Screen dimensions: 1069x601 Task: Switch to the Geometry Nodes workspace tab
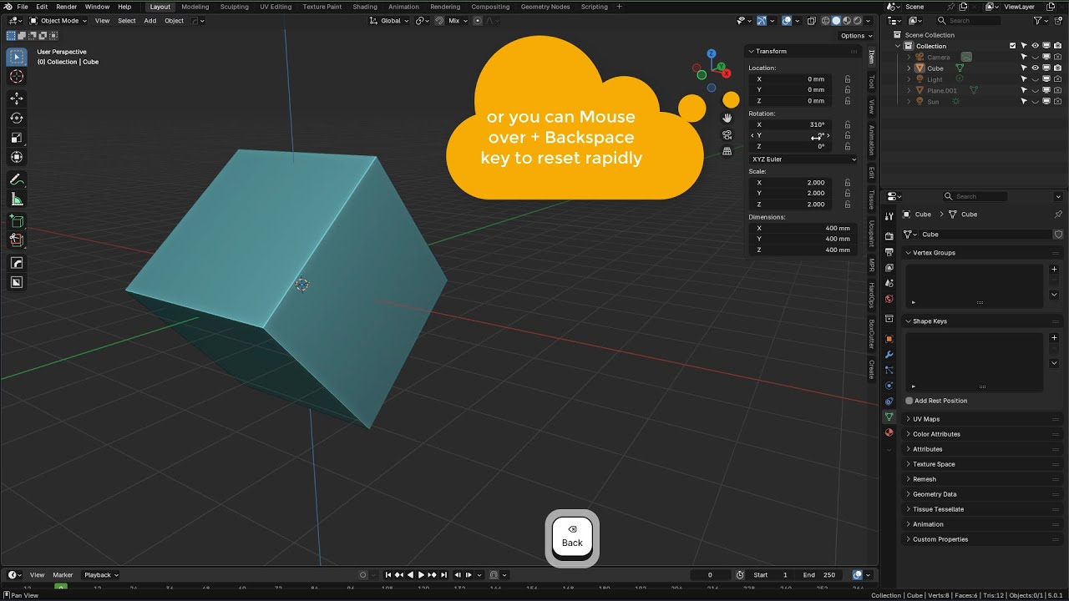545,7
